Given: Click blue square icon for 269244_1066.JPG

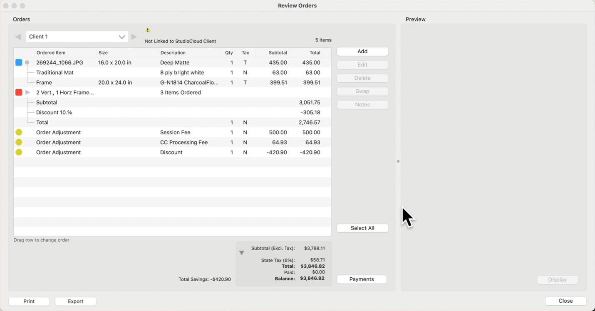Looking at the screenshot, I should click(19, 62).
